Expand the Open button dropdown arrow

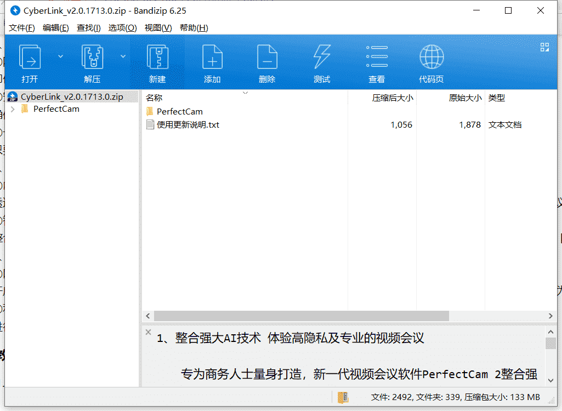tap(60, 56)
